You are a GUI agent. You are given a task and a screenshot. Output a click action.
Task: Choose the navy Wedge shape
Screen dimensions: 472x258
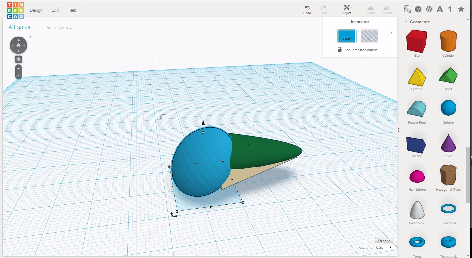[416, 145]
